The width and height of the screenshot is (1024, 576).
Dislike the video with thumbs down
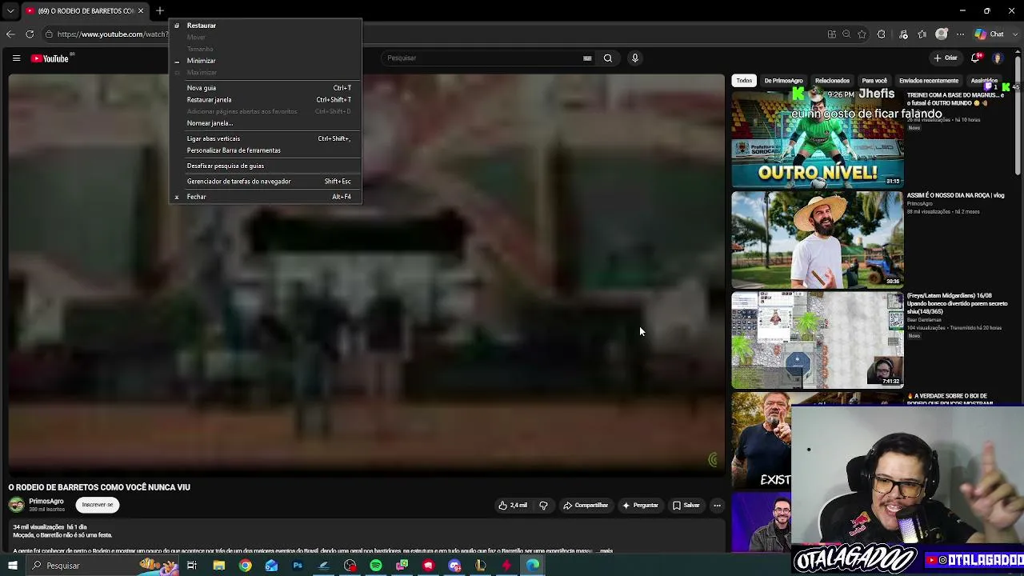tap(544, 506)
